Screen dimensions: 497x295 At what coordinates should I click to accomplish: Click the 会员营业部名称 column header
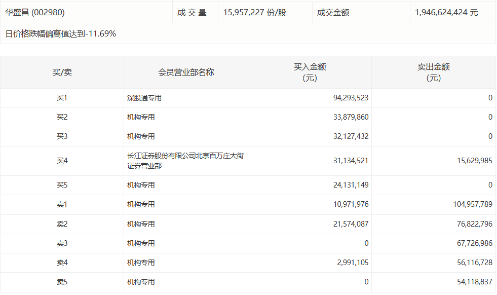(x=186, y=72)
